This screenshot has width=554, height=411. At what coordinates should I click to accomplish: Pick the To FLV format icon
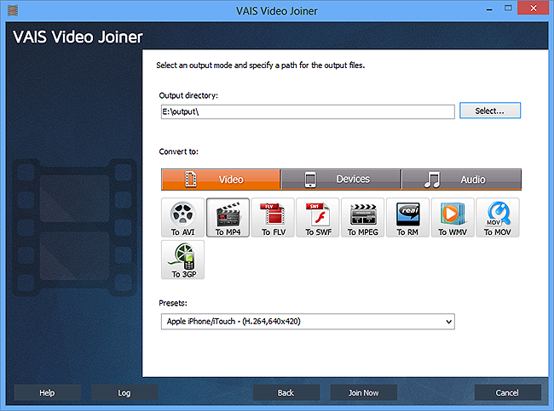click(273, 217)
